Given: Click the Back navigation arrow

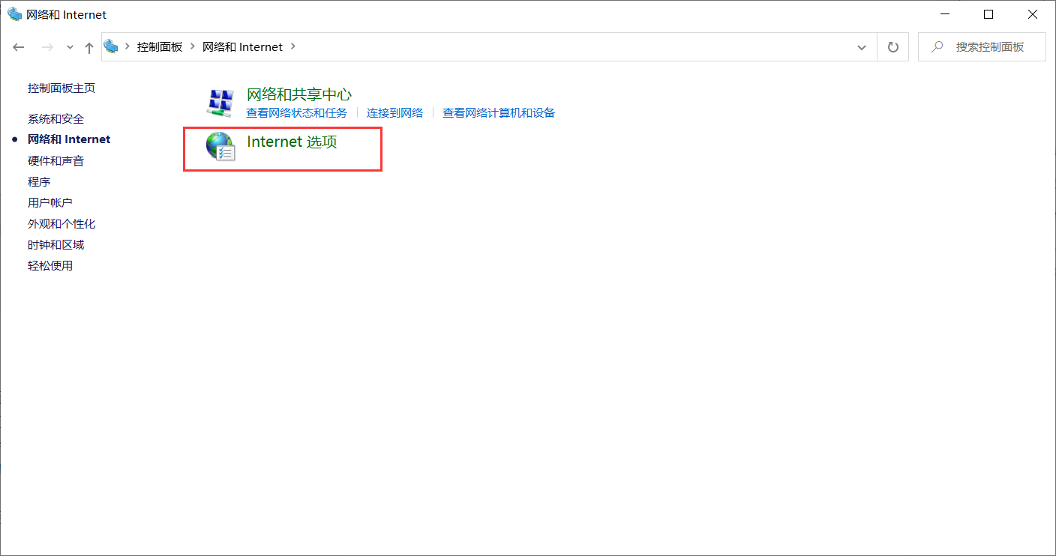Looking at the screenshot, I should tap(19, 47).
